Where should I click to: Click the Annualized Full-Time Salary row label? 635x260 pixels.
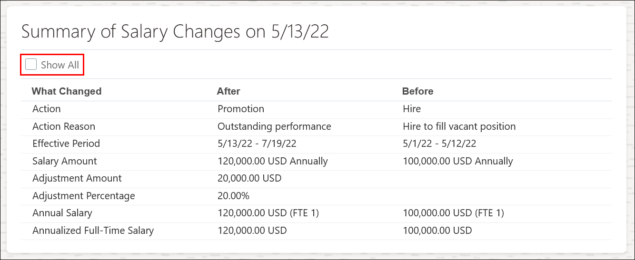coord(93,231)
